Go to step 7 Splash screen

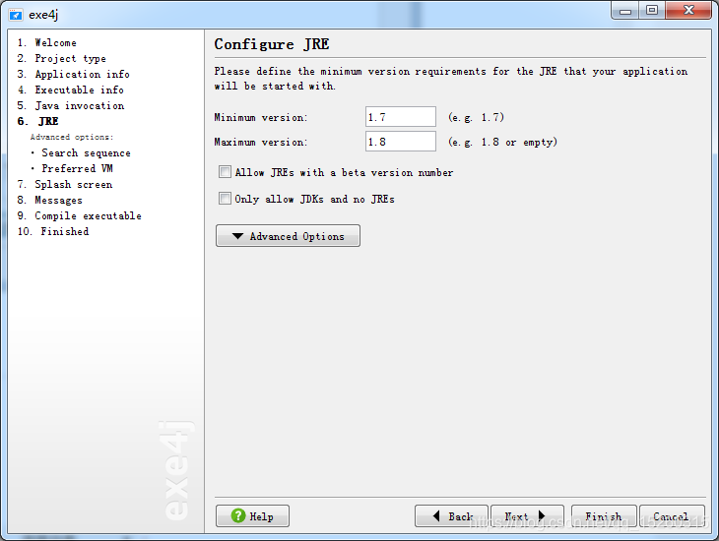(x=65, y=184)
